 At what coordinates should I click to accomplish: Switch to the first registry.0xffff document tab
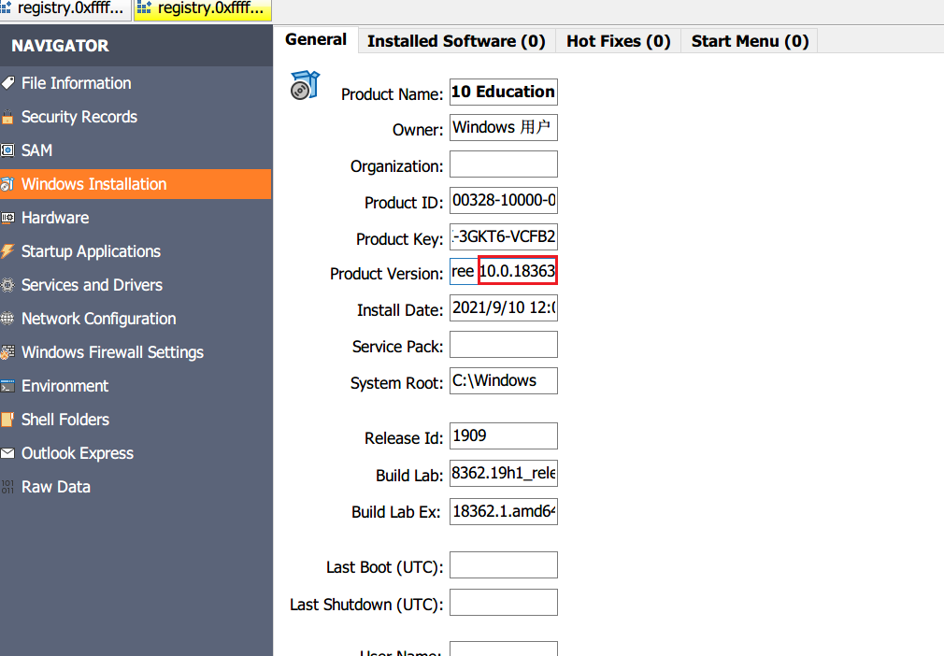[x=65, y=9]
